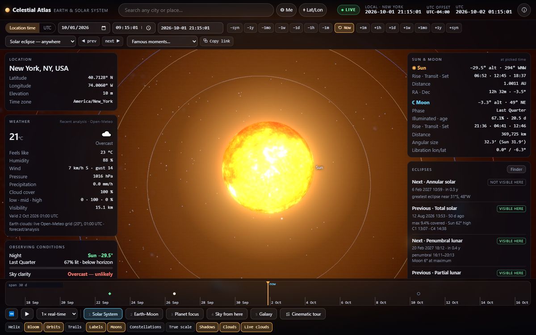
Task: Click the green diamond timeline marker
Action: click(x=110, y=293)
